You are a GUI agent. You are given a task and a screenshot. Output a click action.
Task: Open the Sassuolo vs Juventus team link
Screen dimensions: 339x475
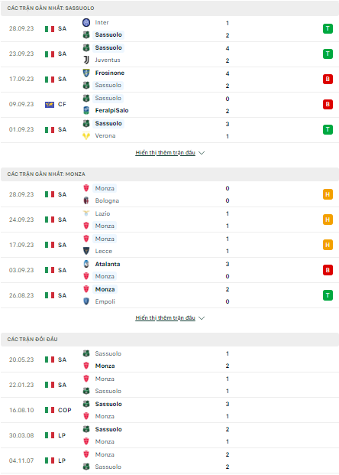(x=108, y=48)
